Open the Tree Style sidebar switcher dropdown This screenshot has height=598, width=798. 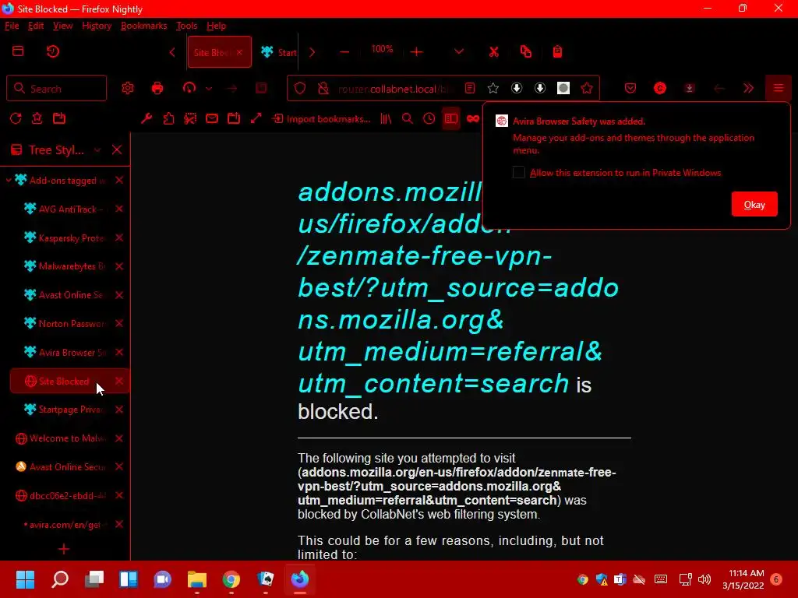(97, 150)
